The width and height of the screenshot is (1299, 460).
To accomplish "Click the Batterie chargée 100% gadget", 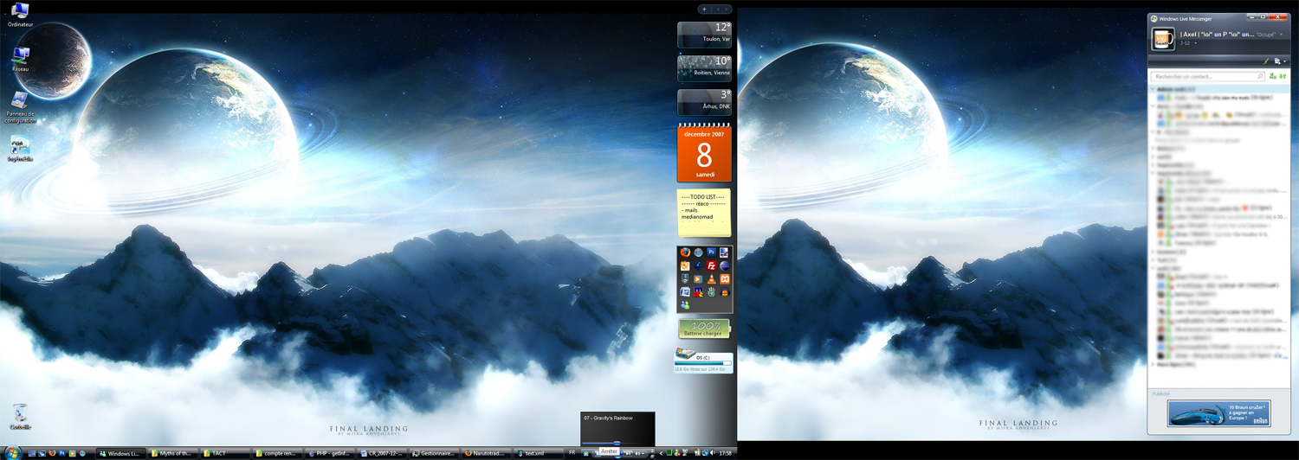I will tap(704, 329).
